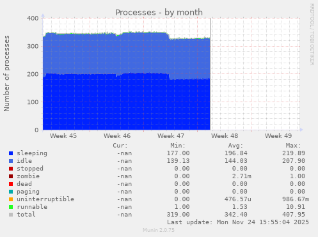Click the 200 y-axis tick value
Image resolution: width=318 pixels, height=237 pixels.
tap(33, 74)
